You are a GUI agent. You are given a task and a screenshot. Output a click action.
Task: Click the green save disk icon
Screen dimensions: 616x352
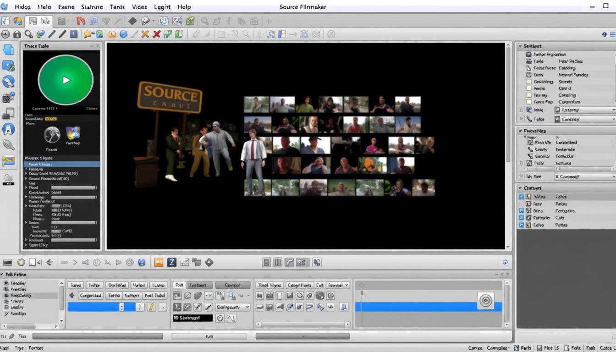tap(99, 34)
